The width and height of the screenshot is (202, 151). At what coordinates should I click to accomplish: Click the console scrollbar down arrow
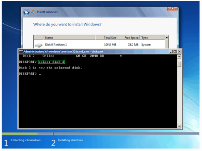coord(179,126)
